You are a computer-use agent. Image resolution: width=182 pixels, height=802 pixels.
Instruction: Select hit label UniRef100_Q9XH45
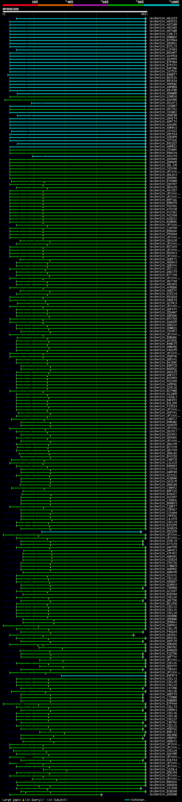point(163,159)
